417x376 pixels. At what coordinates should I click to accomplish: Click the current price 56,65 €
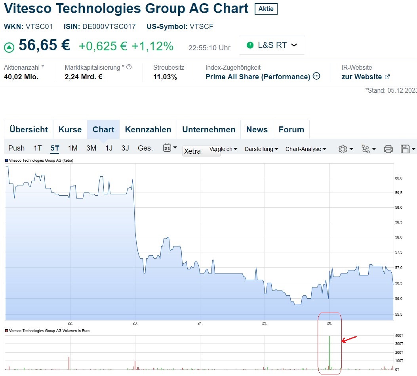pyautogui.click(x=44, y=45)
